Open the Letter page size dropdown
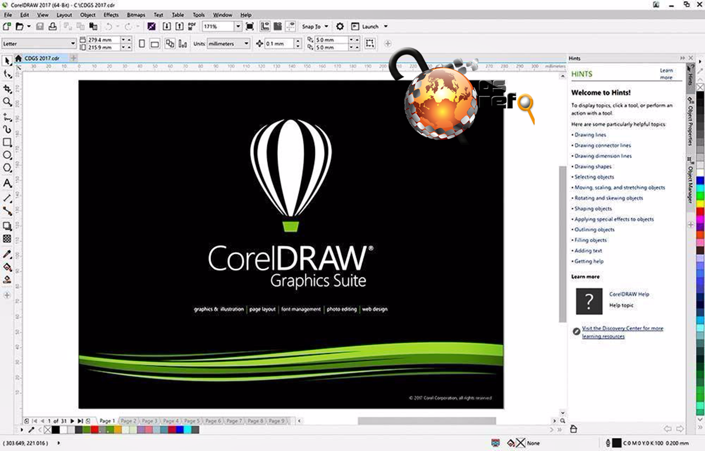 click(x=73, y=44)
